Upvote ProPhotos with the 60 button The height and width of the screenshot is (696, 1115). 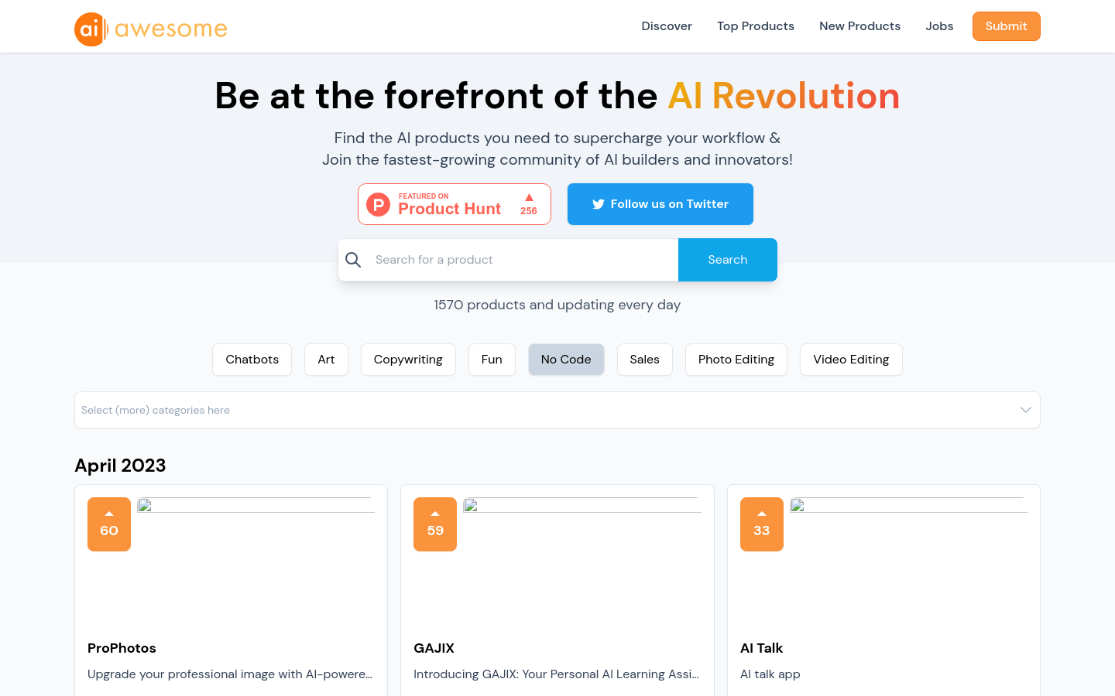pyautogui.click(x=109, y=524)
